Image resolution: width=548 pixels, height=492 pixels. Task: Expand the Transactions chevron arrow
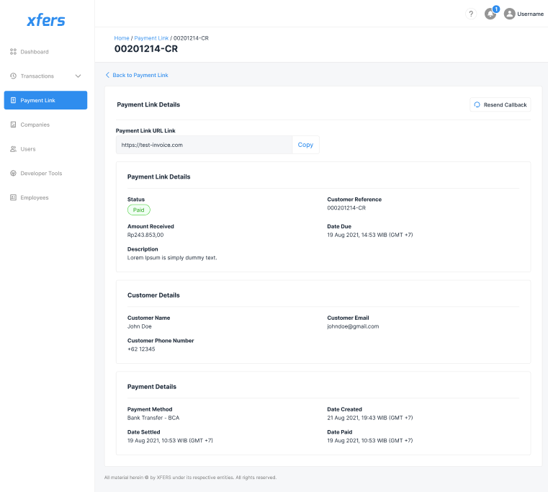pos(78,76)
